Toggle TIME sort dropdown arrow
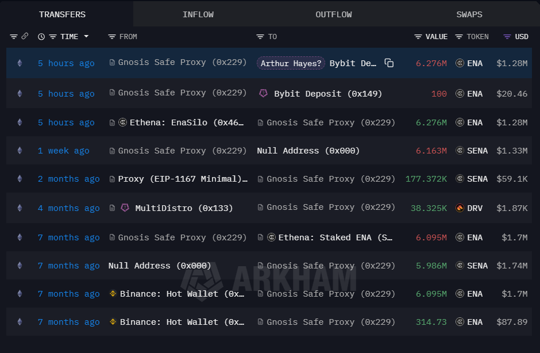Viewport: 540px width, 353px height. pos(86,36)
